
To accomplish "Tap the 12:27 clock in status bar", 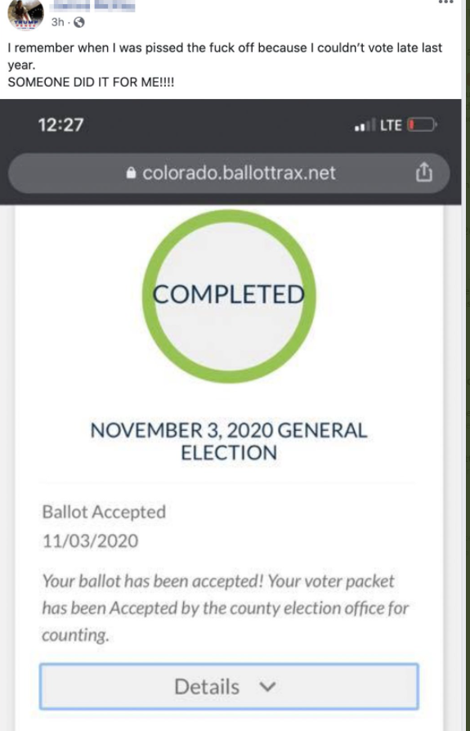I will click(60, 125).
